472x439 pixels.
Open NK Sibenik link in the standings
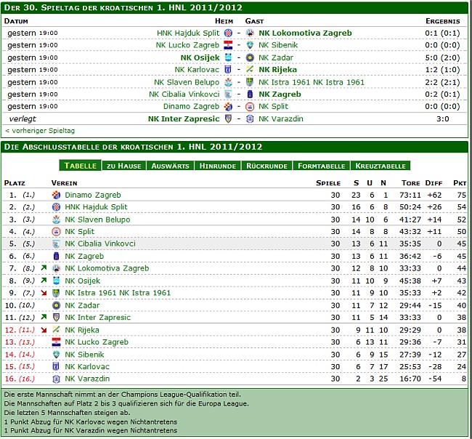point(84,355)
